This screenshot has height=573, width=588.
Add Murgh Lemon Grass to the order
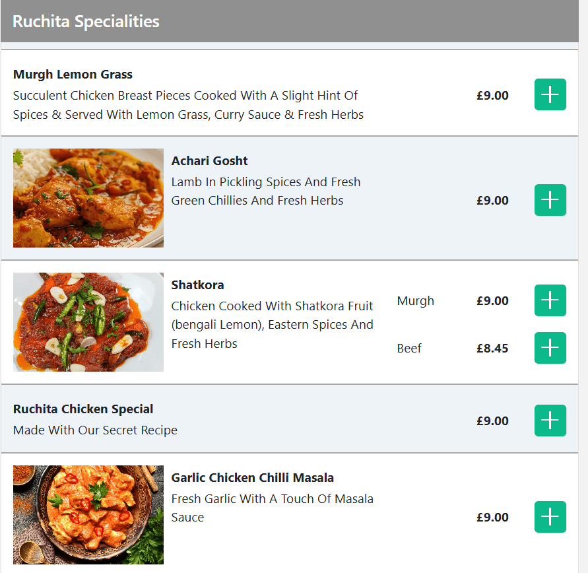click(550, 94)
